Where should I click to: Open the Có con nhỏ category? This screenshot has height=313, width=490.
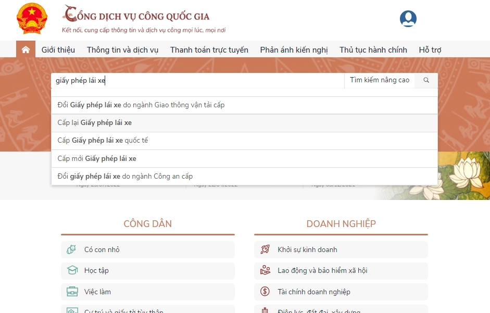pos(148,249)
